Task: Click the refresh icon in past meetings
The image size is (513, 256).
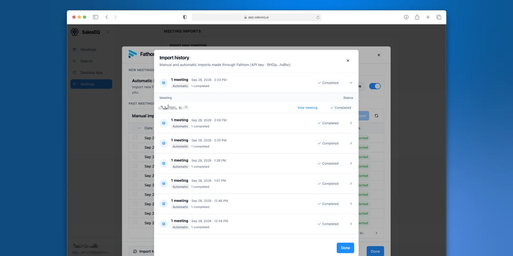Action: tap(376, 116)
